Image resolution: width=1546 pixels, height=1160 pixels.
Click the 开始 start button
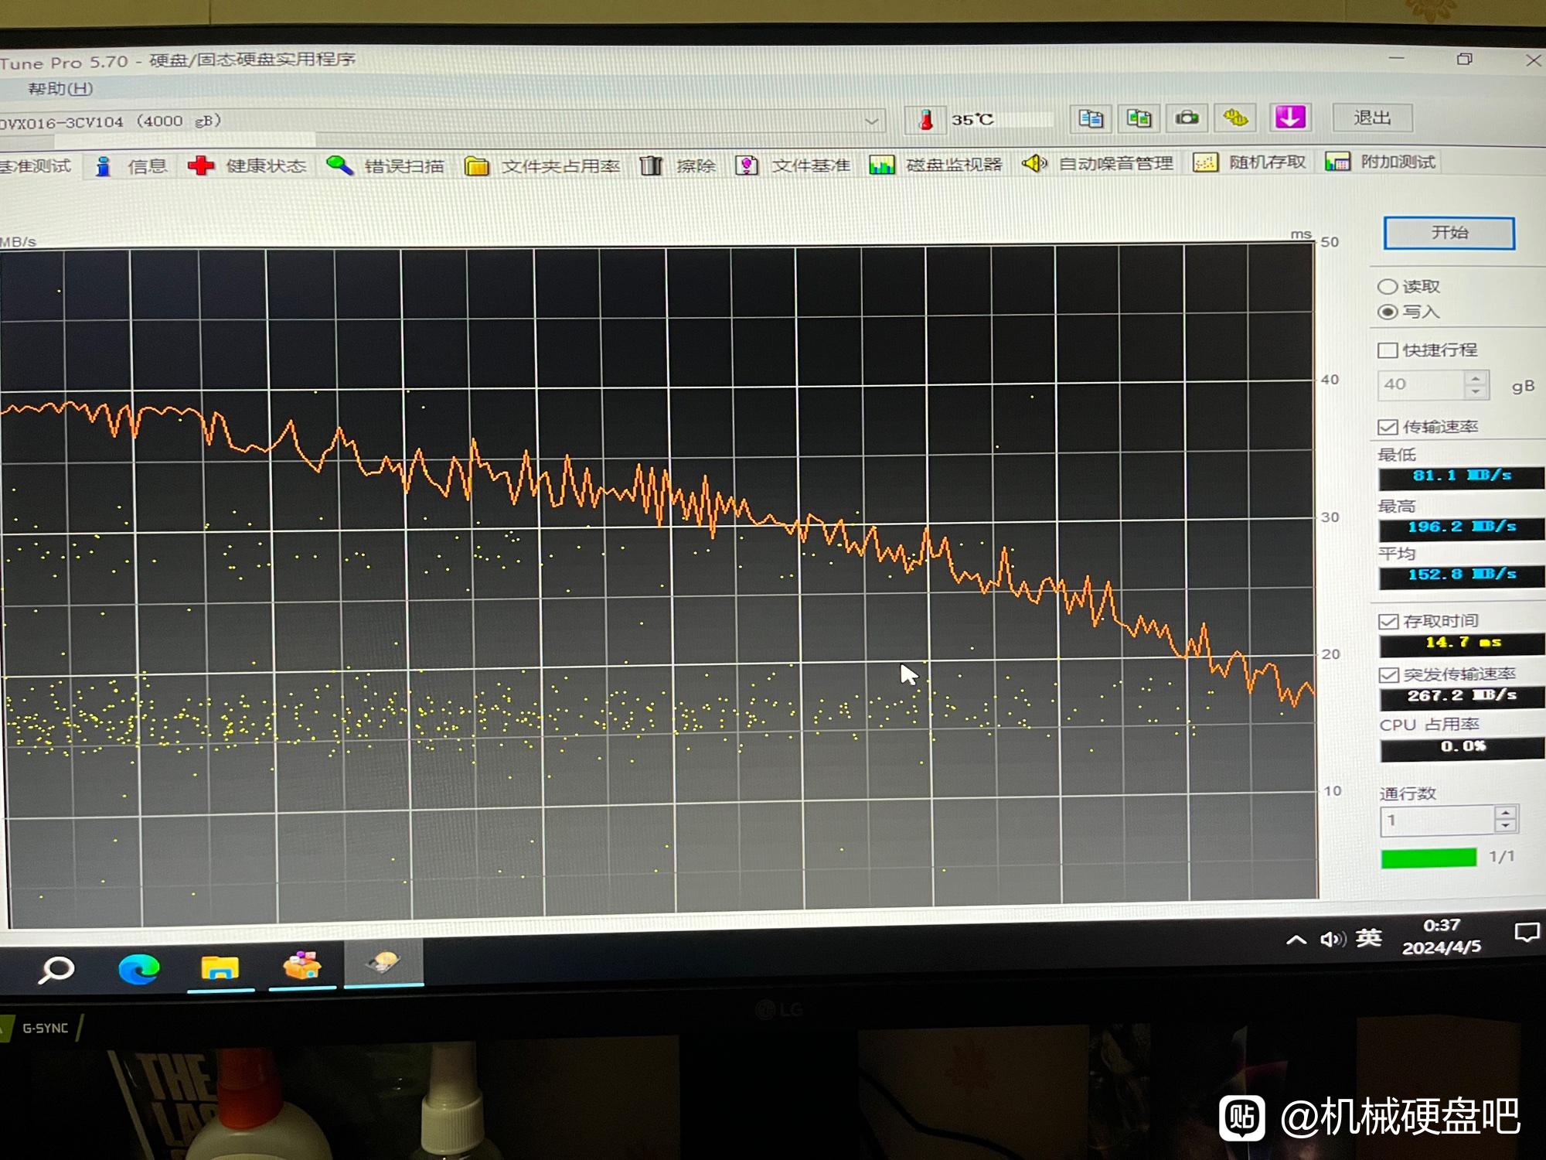pos(1449,233)
